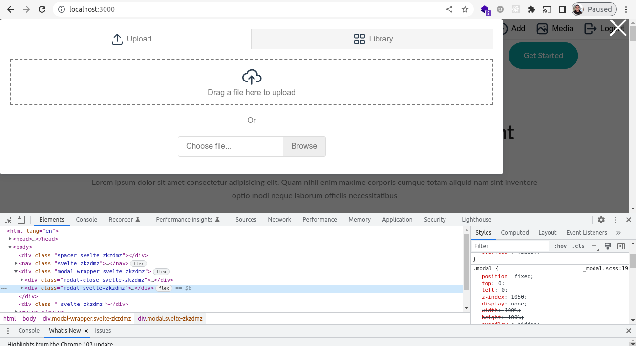Open the Recorder panel tab
The image size is (636, 346).
click(124, 220)
